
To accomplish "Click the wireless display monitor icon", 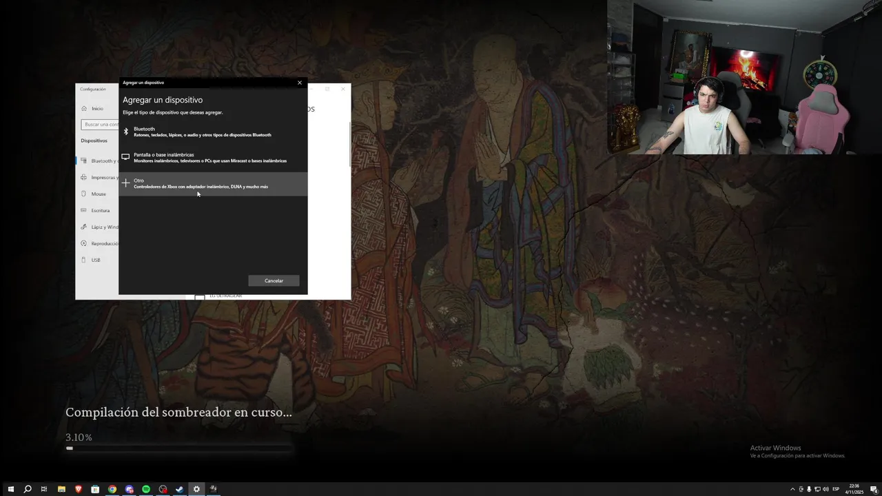I will pyautogui.click(x=125, y=157).
